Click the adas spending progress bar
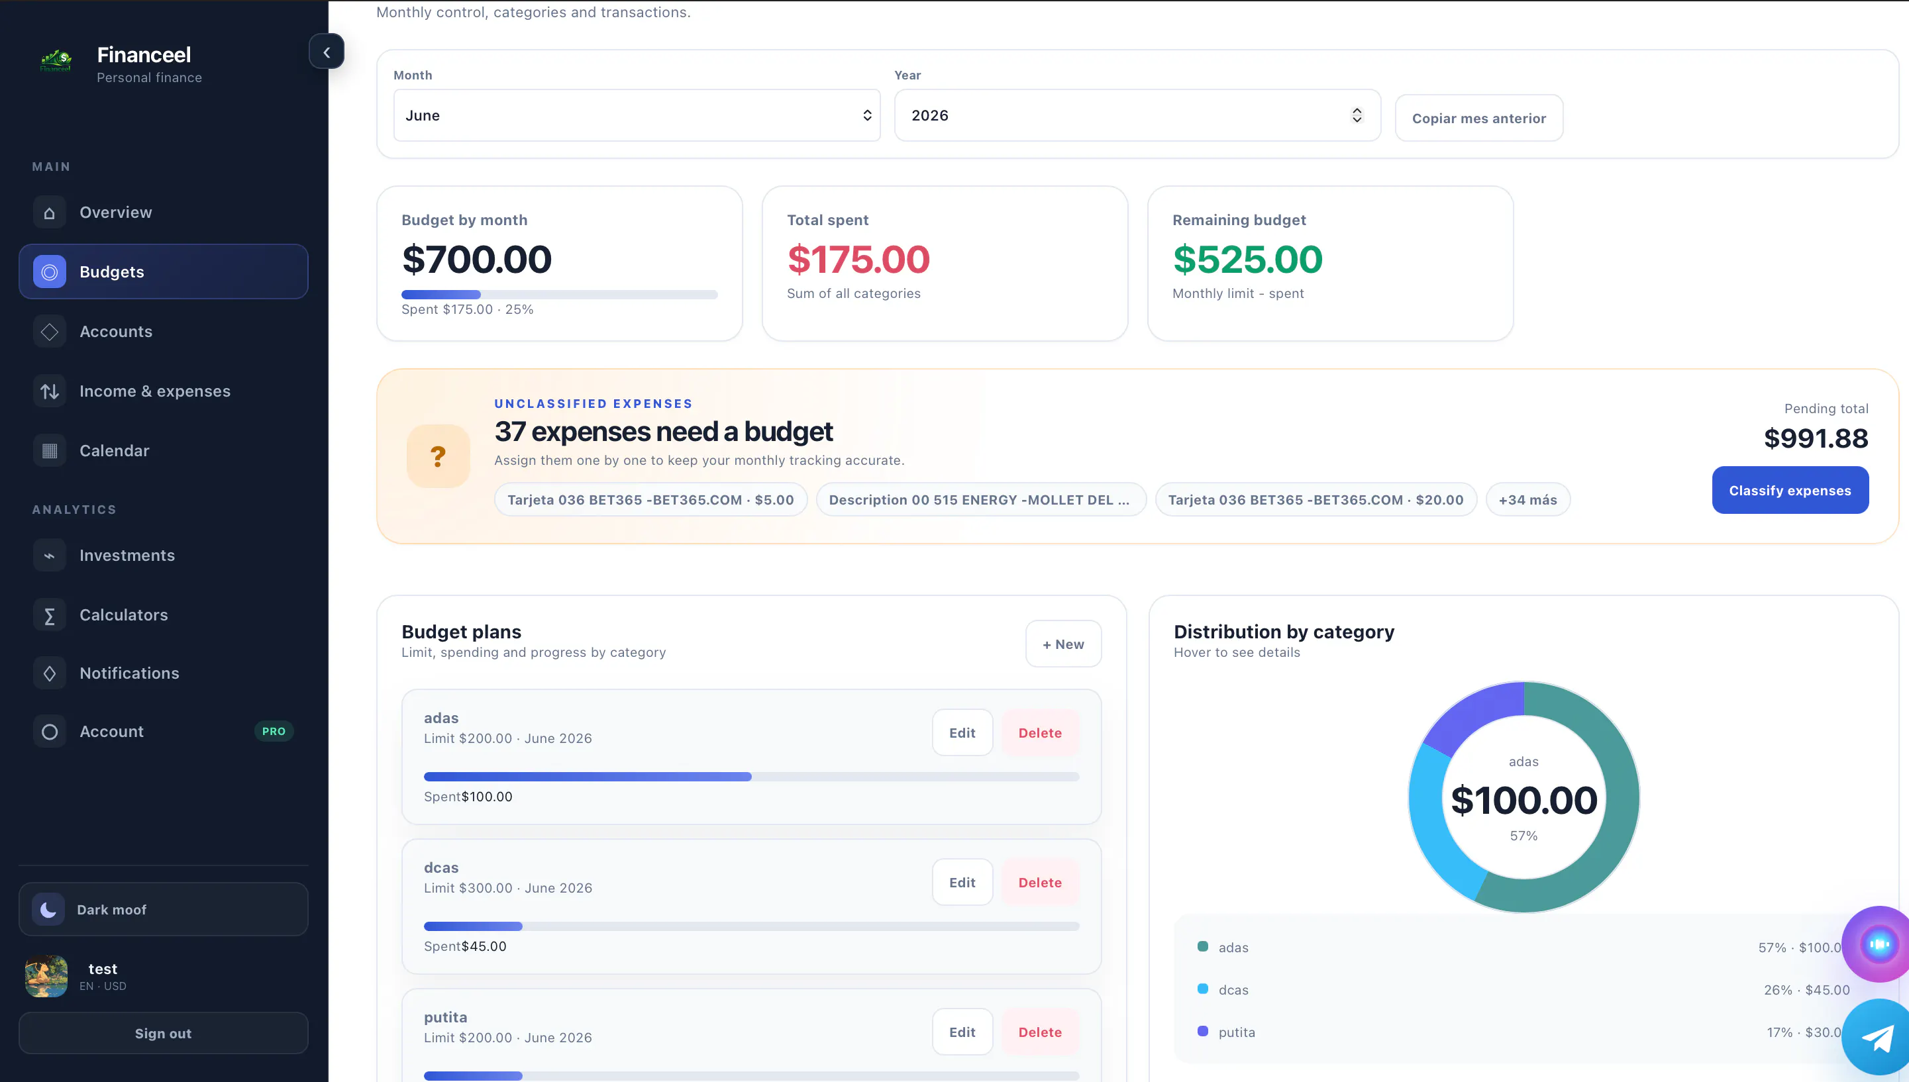 pos(752,777)
